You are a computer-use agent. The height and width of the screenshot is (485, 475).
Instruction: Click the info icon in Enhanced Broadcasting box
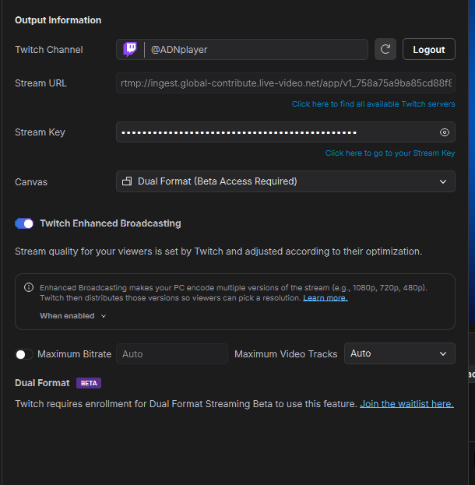tap(29, 287)
